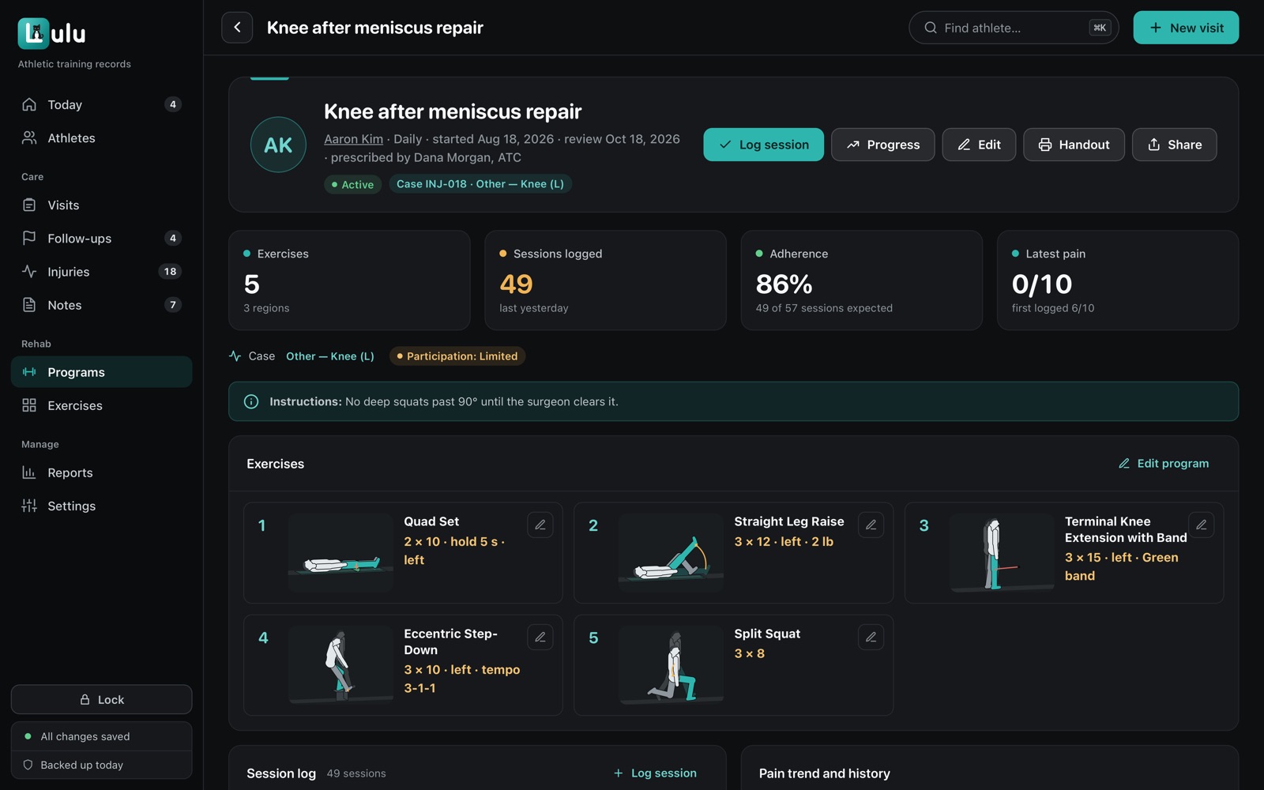Click the Sessions logged 49 card
The width and height of the screenshot is (1264, 790).
click(605, 280)
